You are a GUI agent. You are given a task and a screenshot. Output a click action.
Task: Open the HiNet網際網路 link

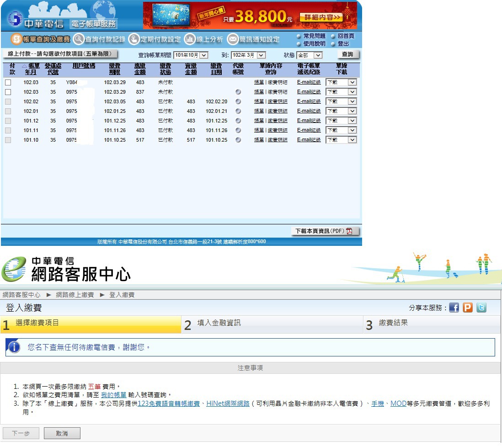click(228, 404)
